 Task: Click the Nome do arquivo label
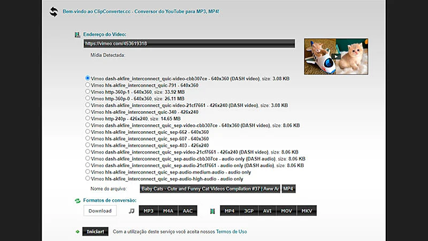(x=109, y=189)
